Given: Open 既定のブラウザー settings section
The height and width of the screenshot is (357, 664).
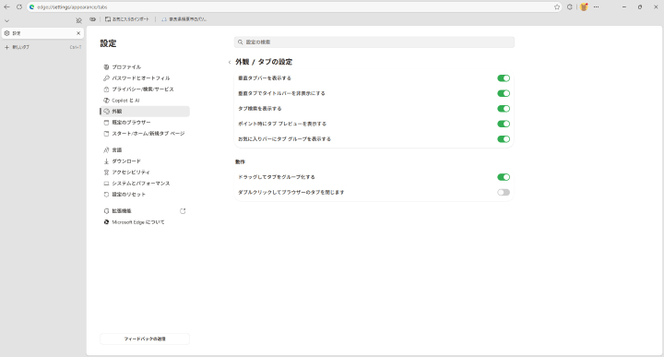Looking at the screenshot, I should (x=145, y=123).
